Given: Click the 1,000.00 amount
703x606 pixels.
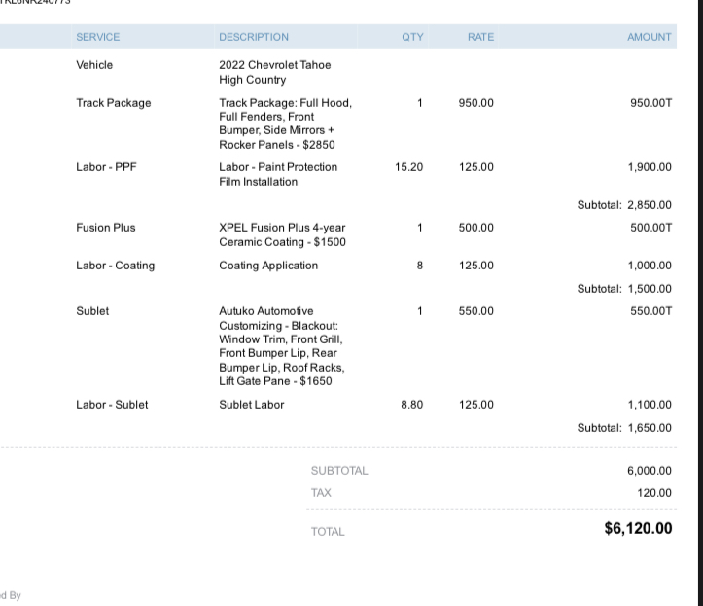Looking at the screenshot, I should coord(650,266).
